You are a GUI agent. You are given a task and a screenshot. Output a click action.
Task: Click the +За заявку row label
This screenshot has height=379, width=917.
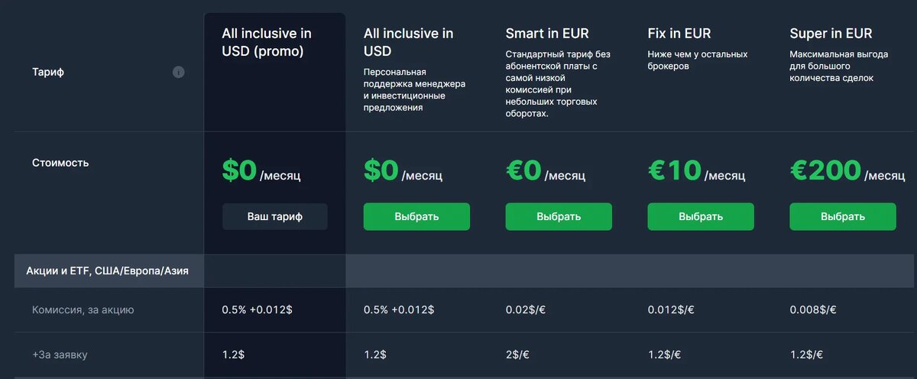tap(60, 355)
